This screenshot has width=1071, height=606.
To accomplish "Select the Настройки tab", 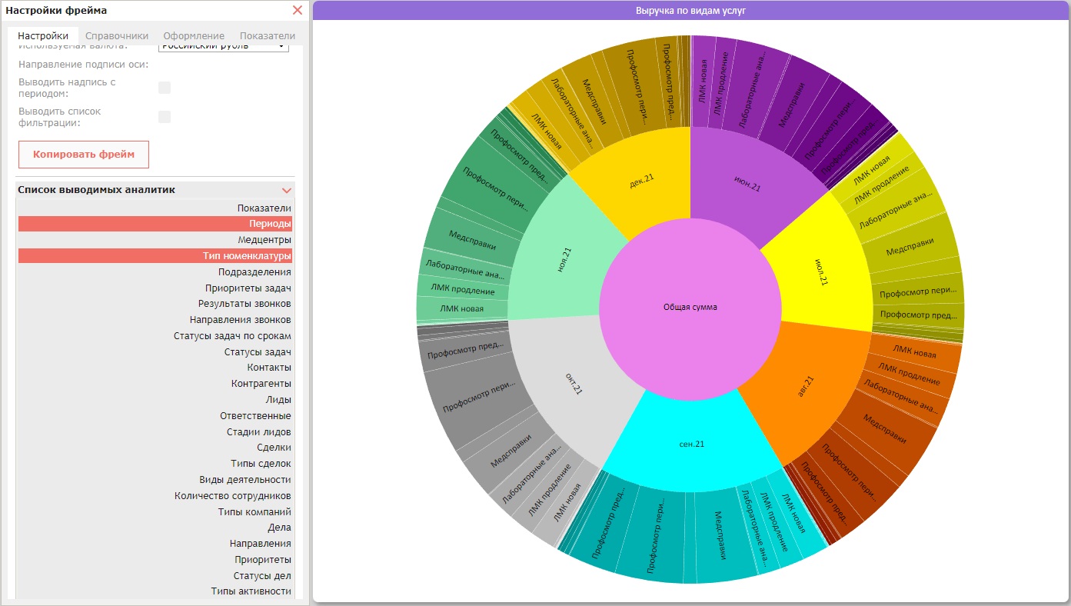I will click(x=43, y=36).
